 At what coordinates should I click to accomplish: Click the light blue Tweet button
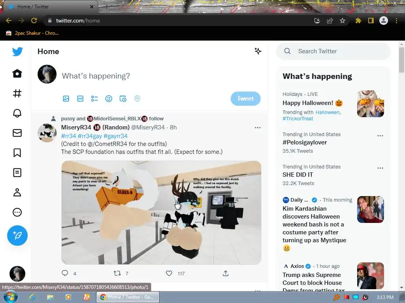click(245, 98)
